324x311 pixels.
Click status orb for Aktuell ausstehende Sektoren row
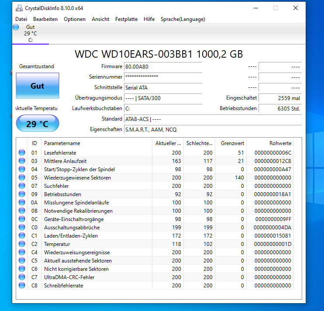pyautogui.click(x=22, y=260)
